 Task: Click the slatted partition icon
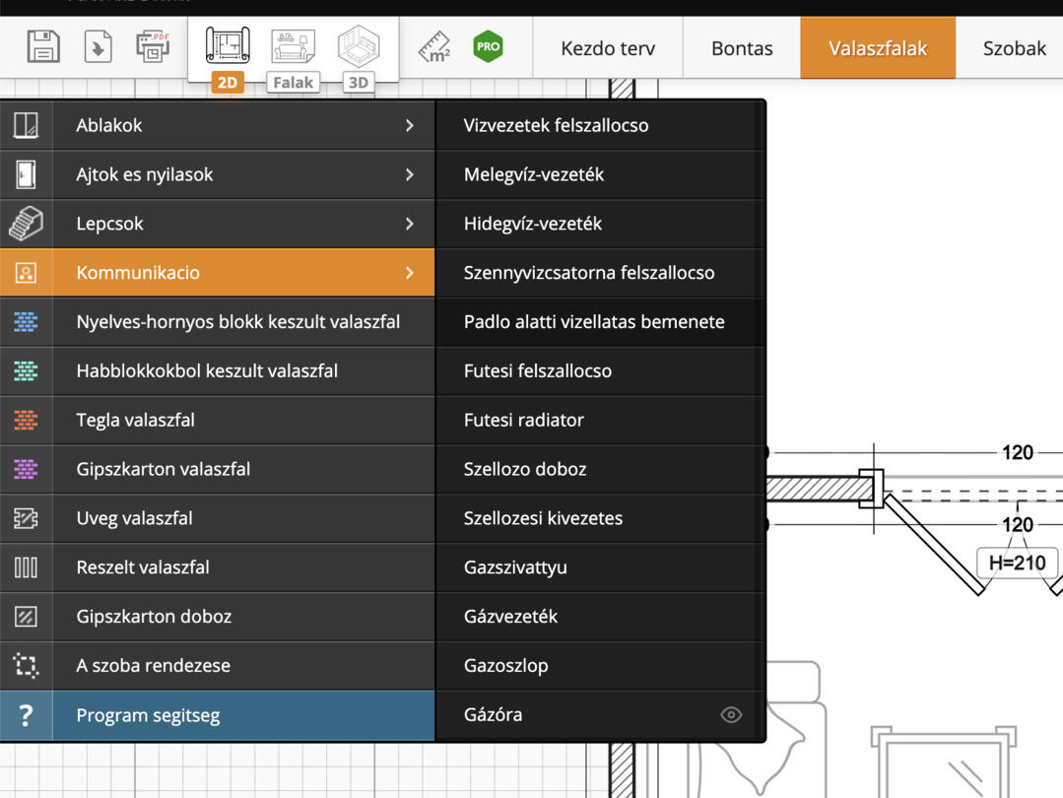point(26,567)
